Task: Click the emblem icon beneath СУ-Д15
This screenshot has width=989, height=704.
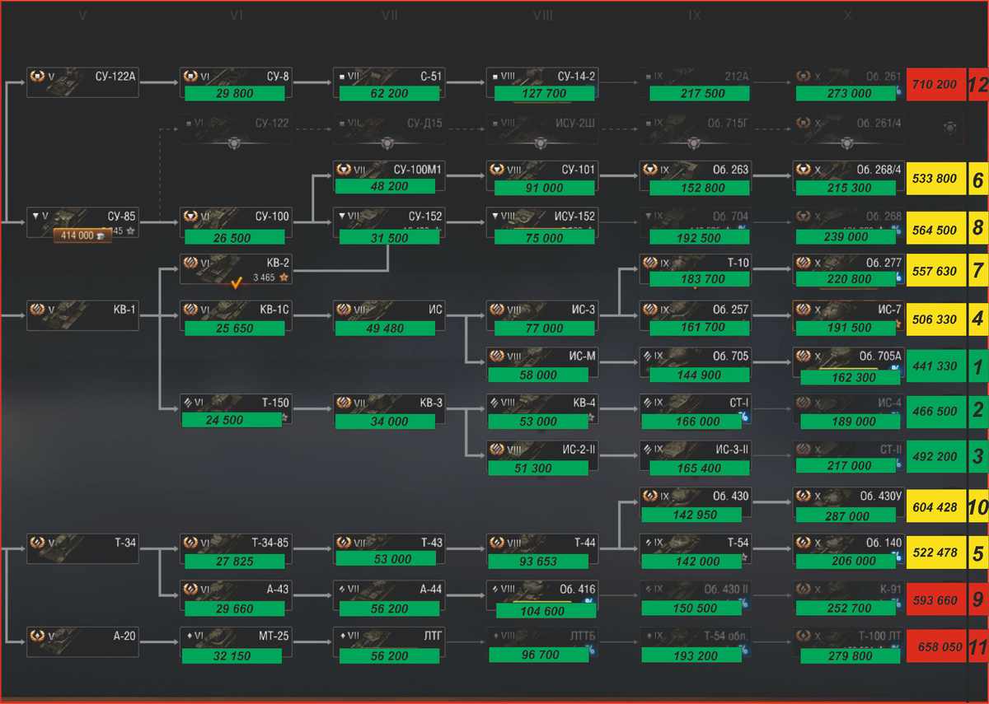Action: (x=389, y=142)
